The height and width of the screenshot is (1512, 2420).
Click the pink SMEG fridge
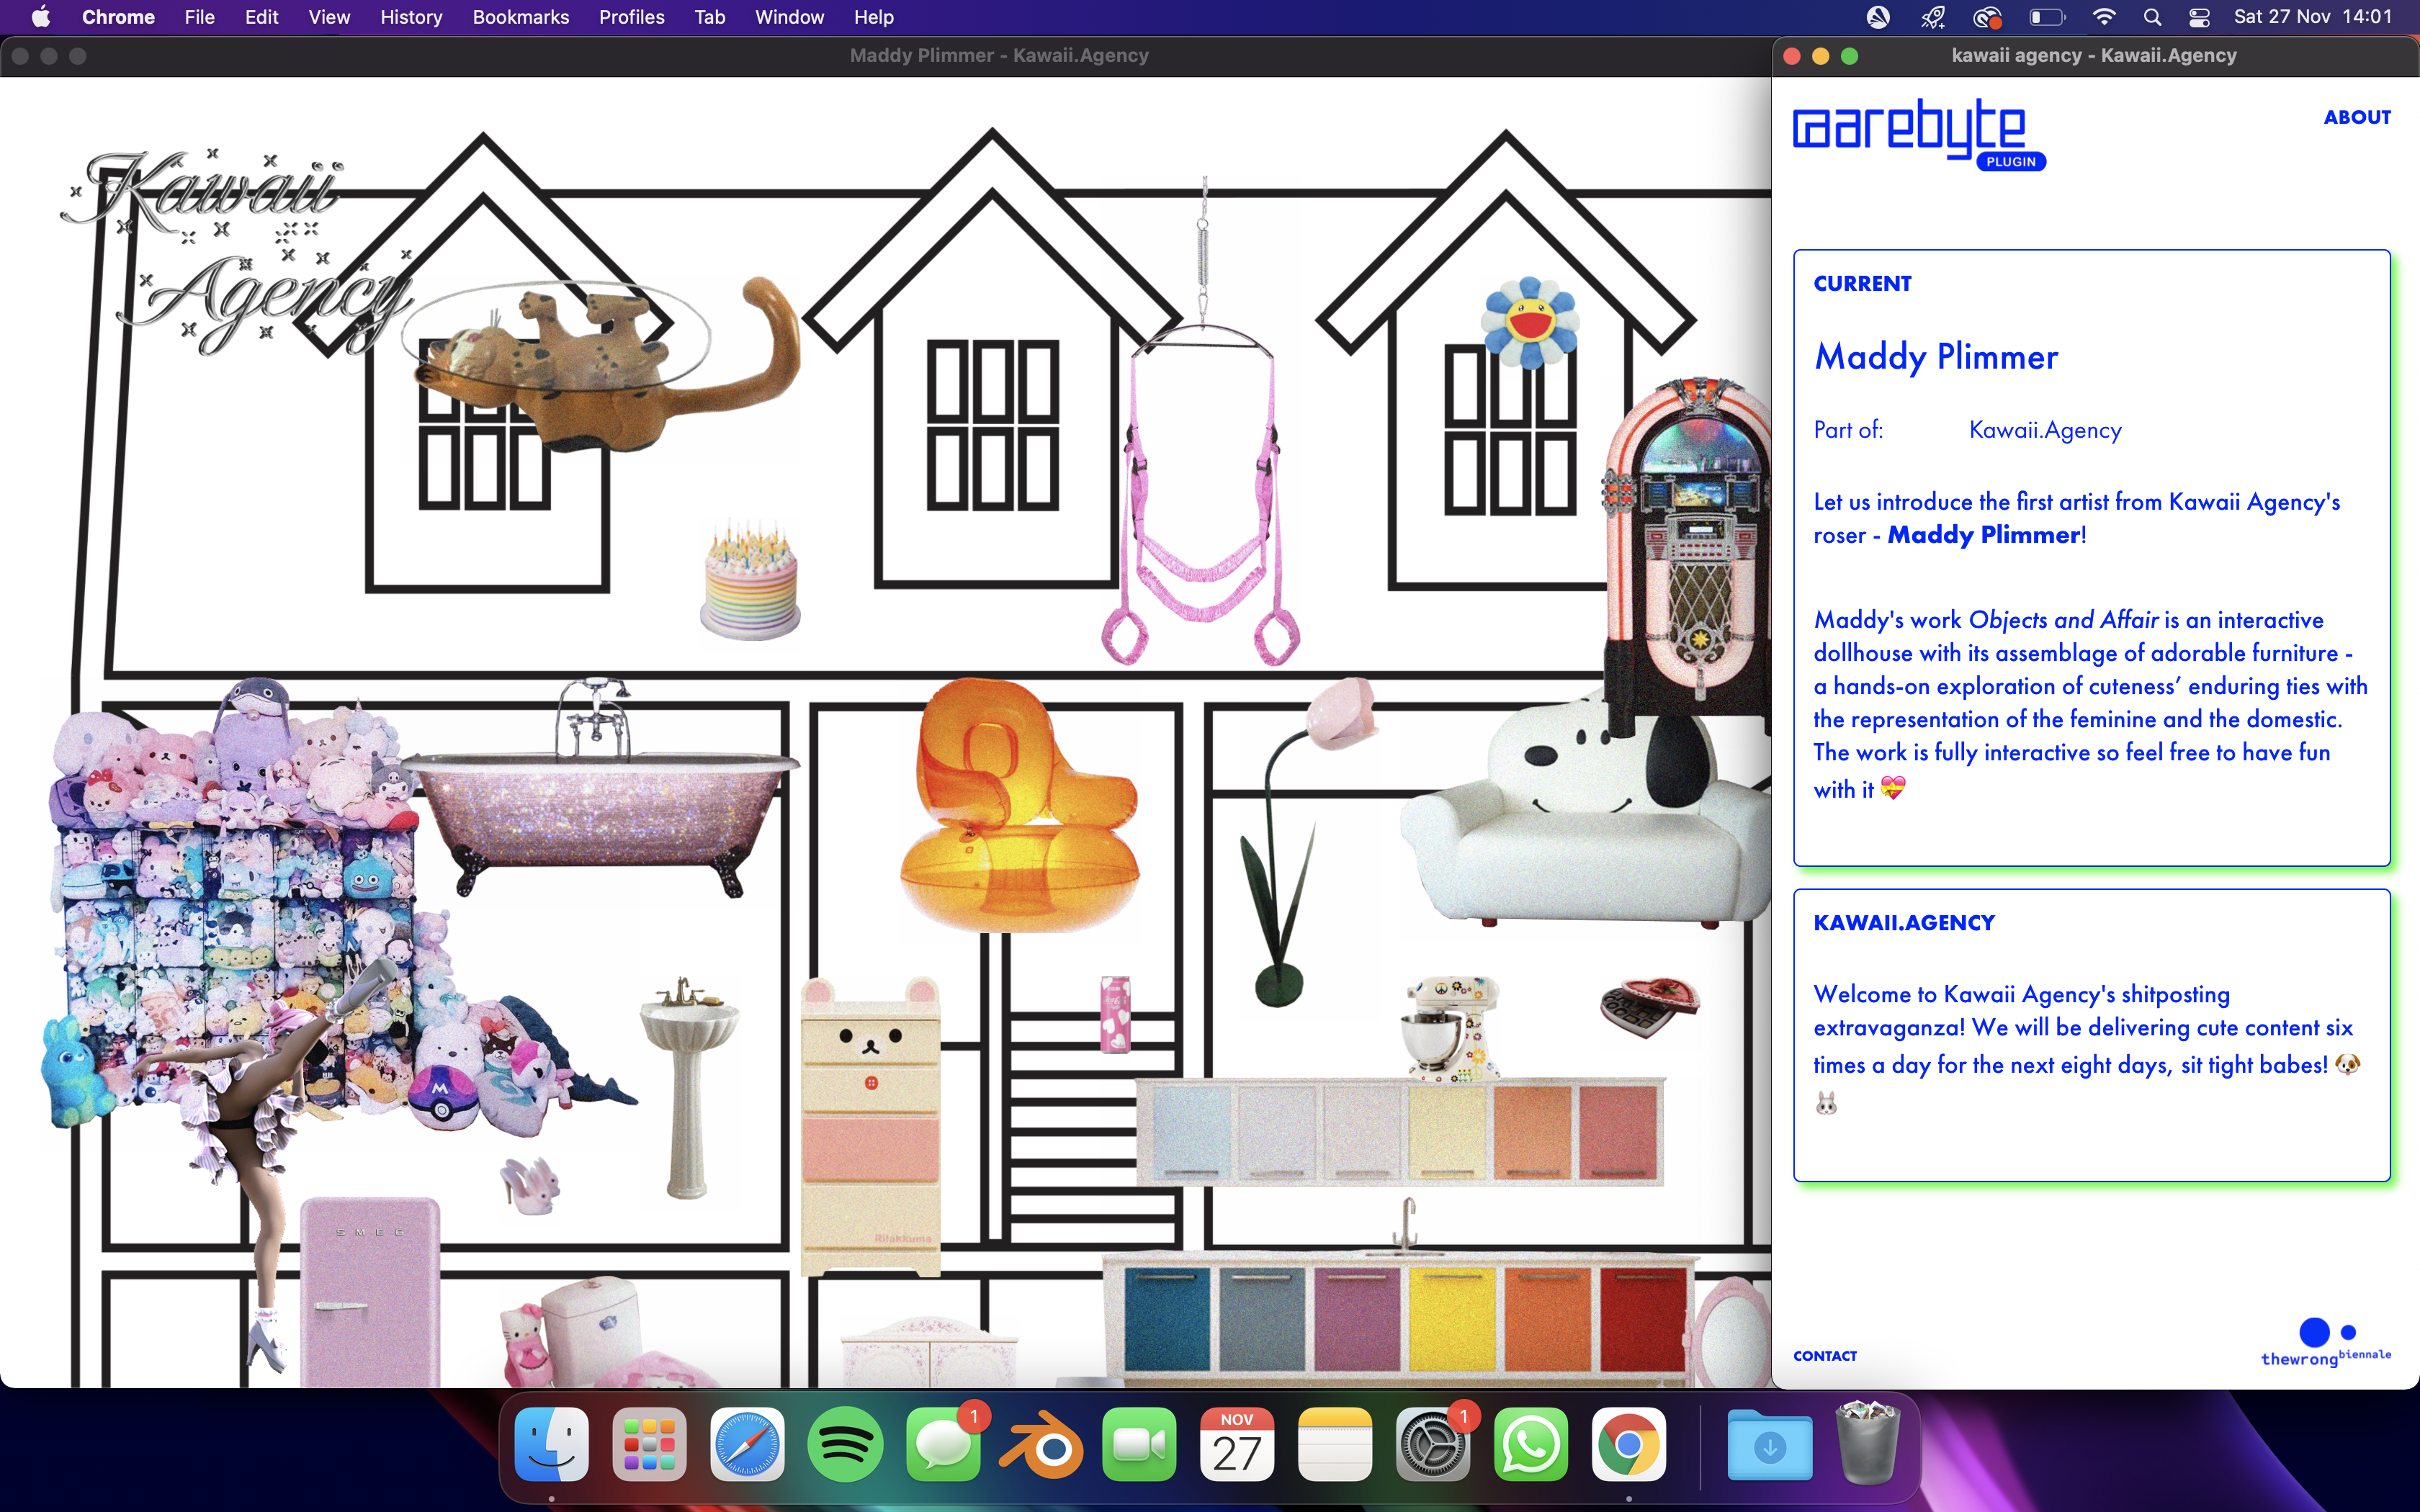click(x=370, y=1292)
